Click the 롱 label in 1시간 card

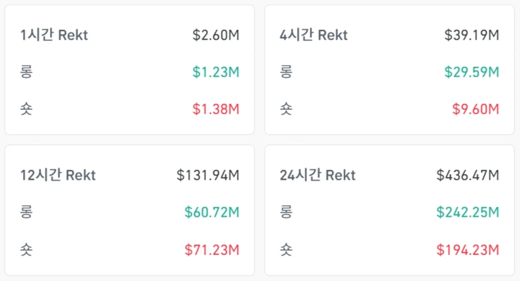(26, 72)
